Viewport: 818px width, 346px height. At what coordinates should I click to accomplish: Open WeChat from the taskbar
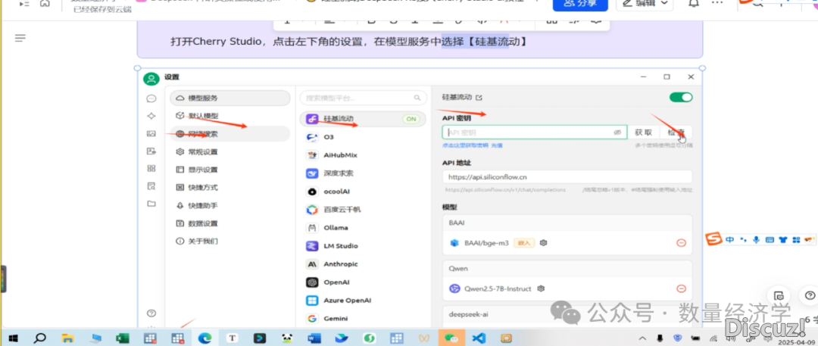[x=450, y=338]
